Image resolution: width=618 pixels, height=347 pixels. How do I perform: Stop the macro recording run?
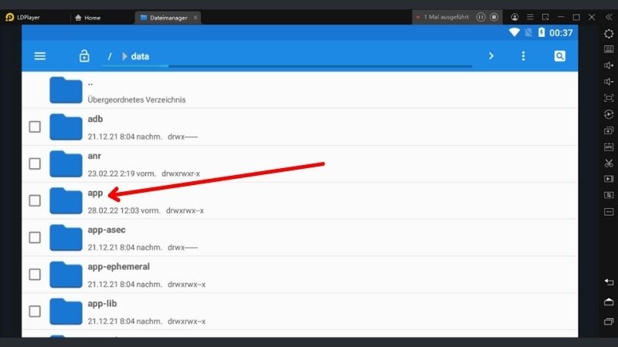tap(494, 17)
